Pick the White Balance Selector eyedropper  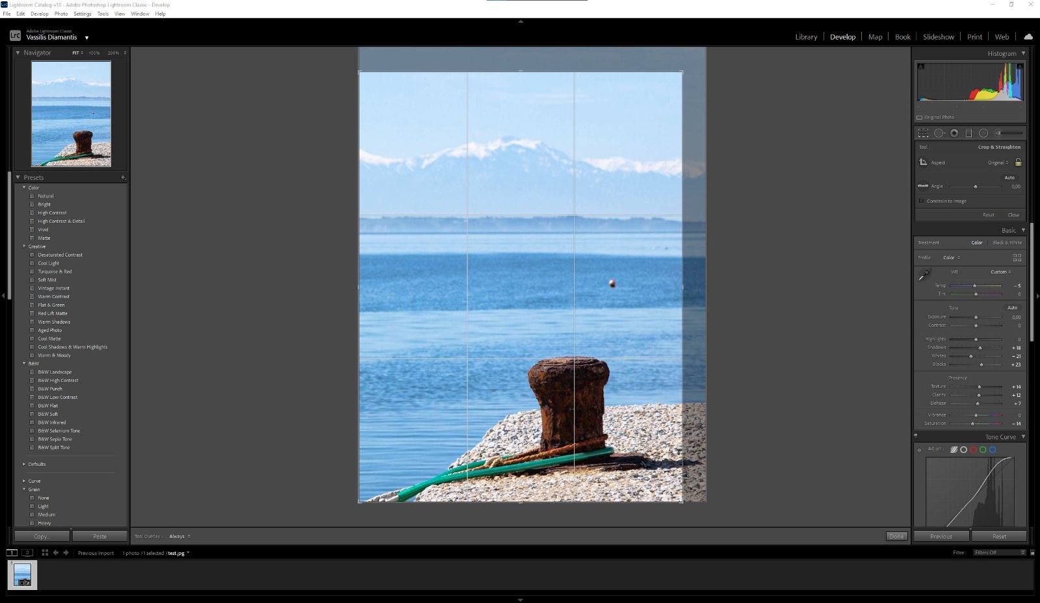(x=924, y=276)
